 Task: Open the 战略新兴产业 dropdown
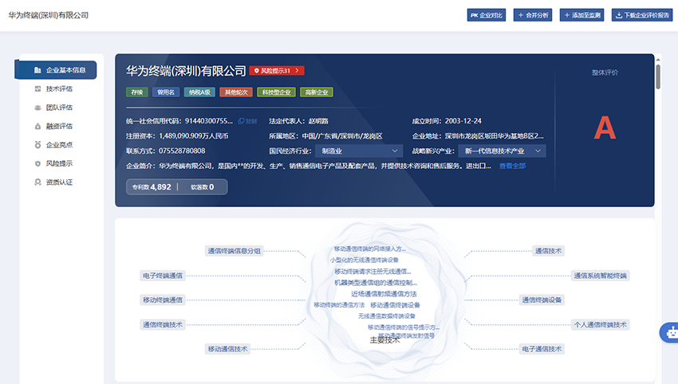tap(502, 151)
